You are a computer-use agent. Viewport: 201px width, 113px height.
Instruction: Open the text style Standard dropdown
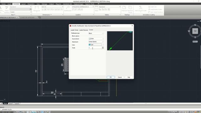tap(20, 7)
